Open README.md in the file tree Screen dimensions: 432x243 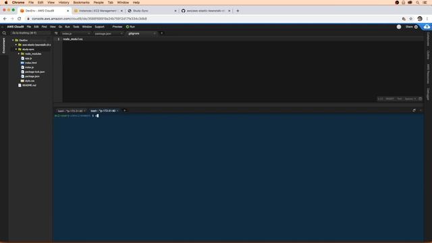(29, 86)
